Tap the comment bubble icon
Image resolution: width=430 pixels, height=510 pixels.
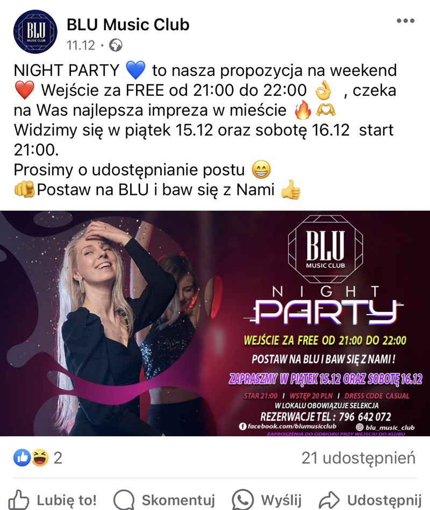124,500
